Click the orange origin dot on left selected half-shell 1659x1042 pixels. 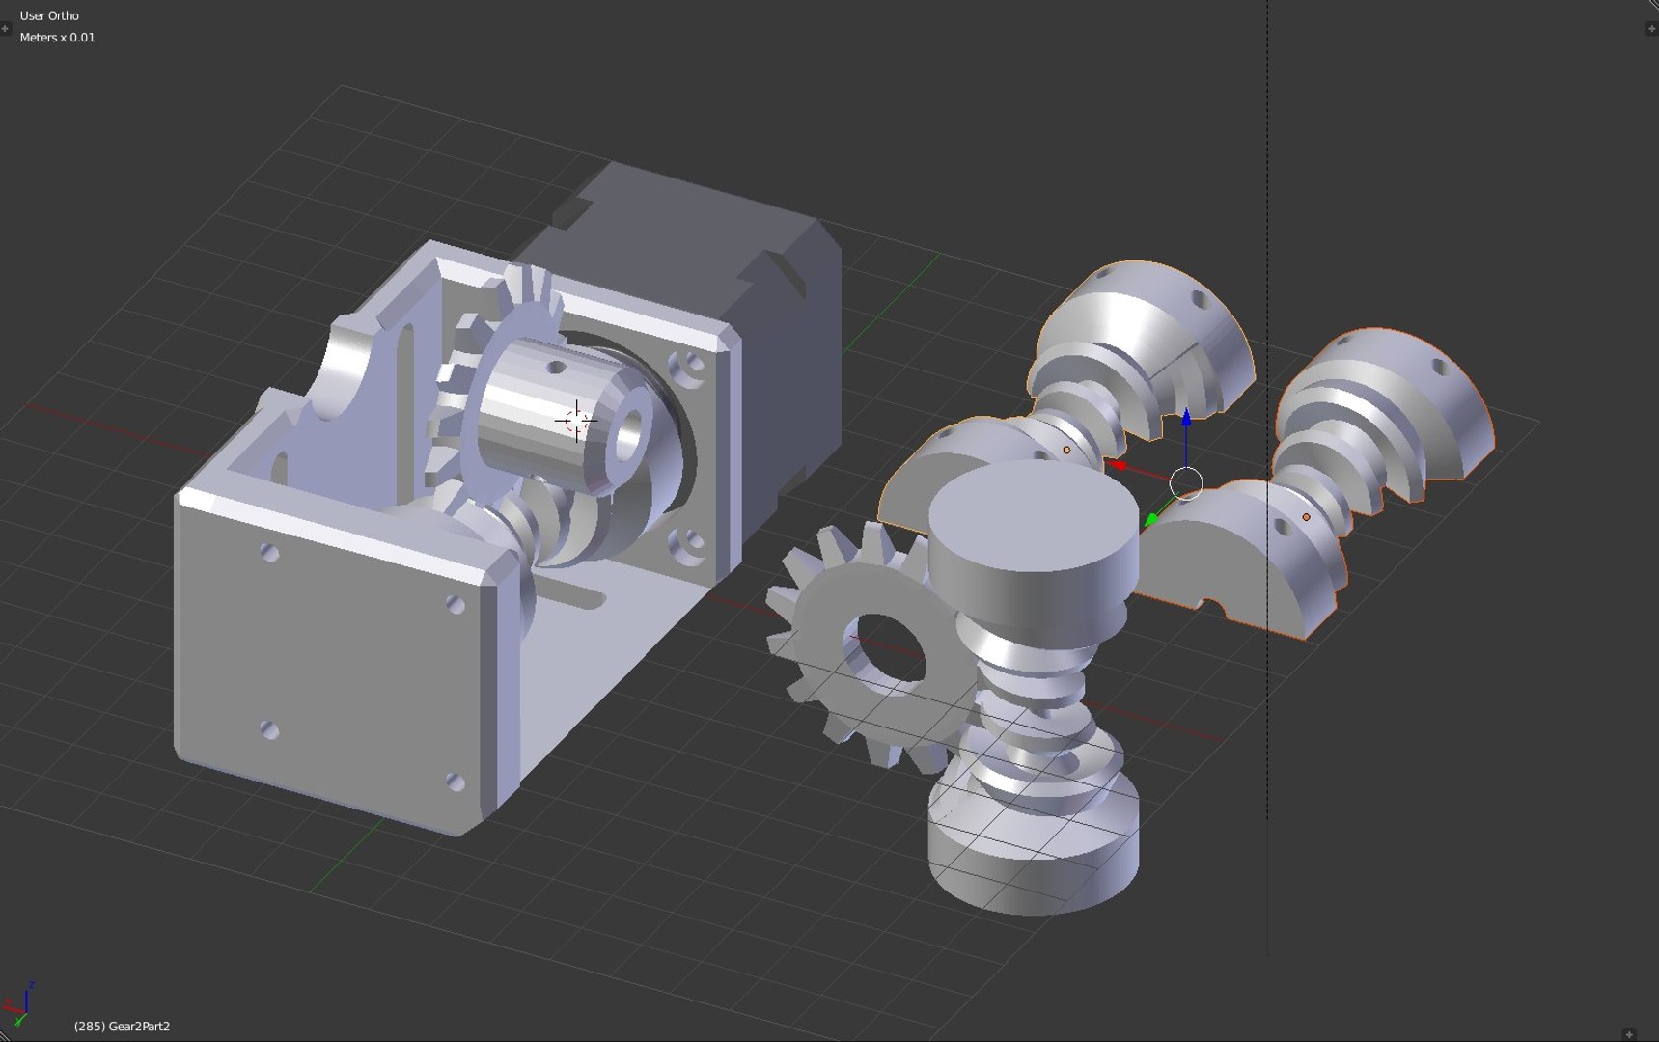click(x=1066, y=450)
